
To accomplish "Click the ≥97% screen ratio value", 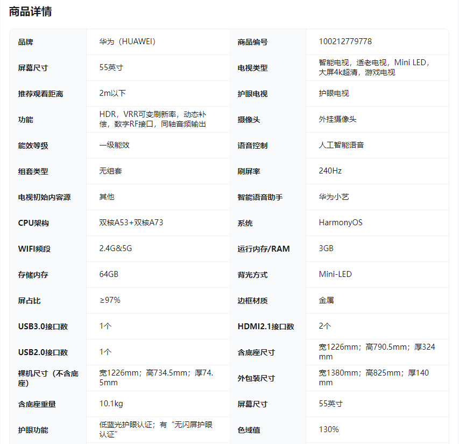I will pyautogui.click(x=110, y=300).
